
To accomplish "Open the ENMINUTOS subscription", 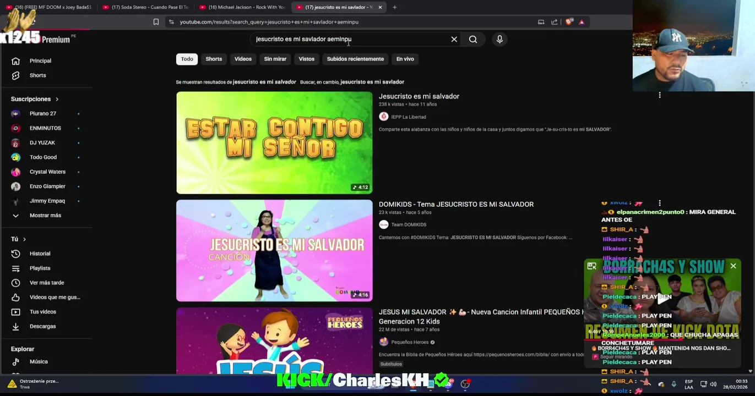I will 46,128.
